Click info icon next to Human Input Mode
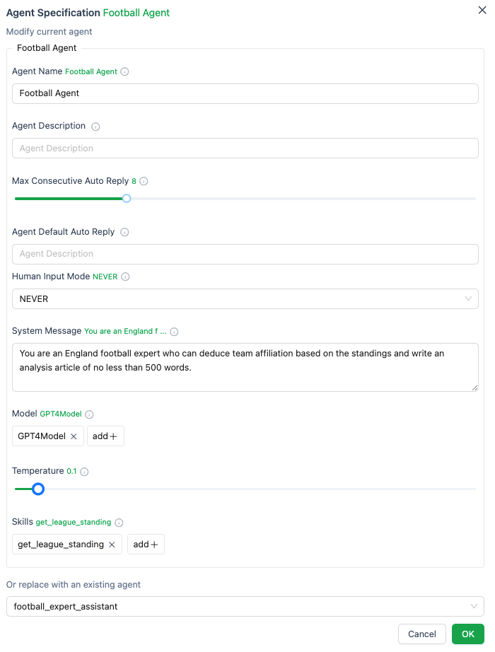495x652 pixels. tap(126, 277)
